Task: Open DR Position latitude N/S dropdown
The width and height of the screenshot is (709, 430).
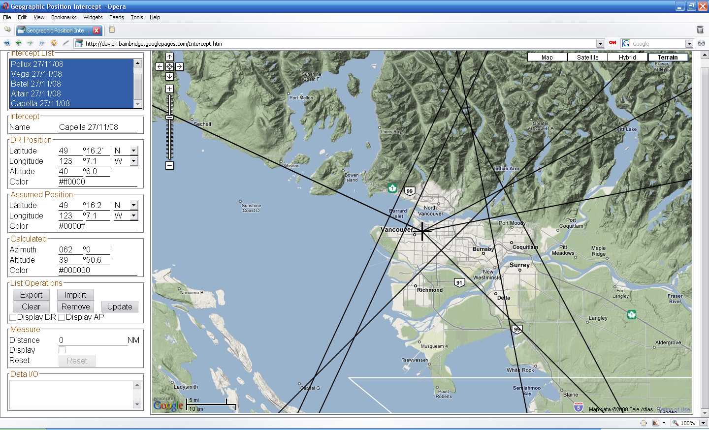Action: pos(133,151)
